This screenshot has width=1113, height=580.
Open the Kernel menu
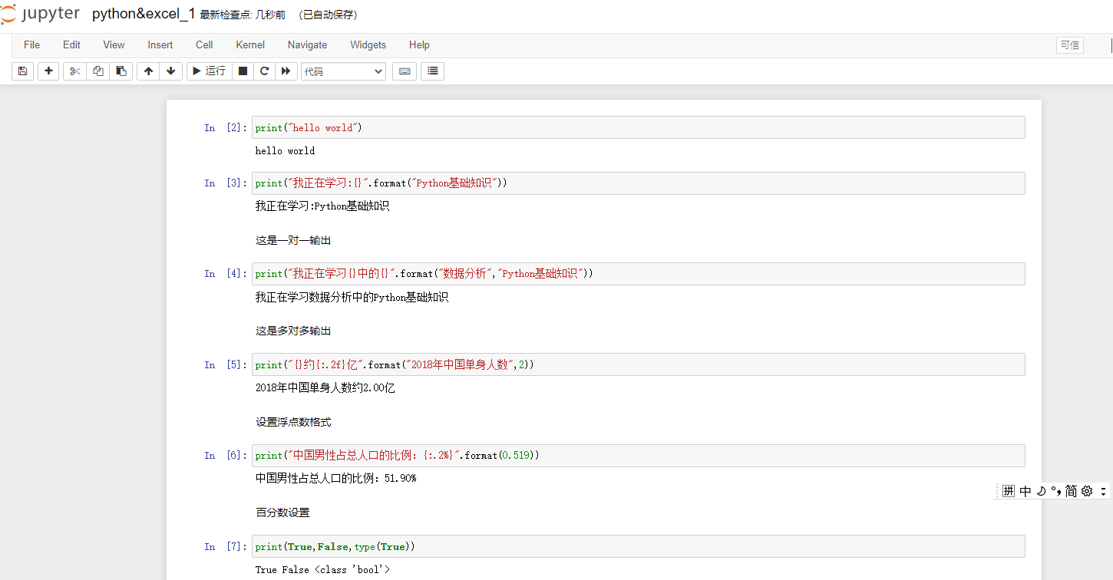(x=250, y=45)
